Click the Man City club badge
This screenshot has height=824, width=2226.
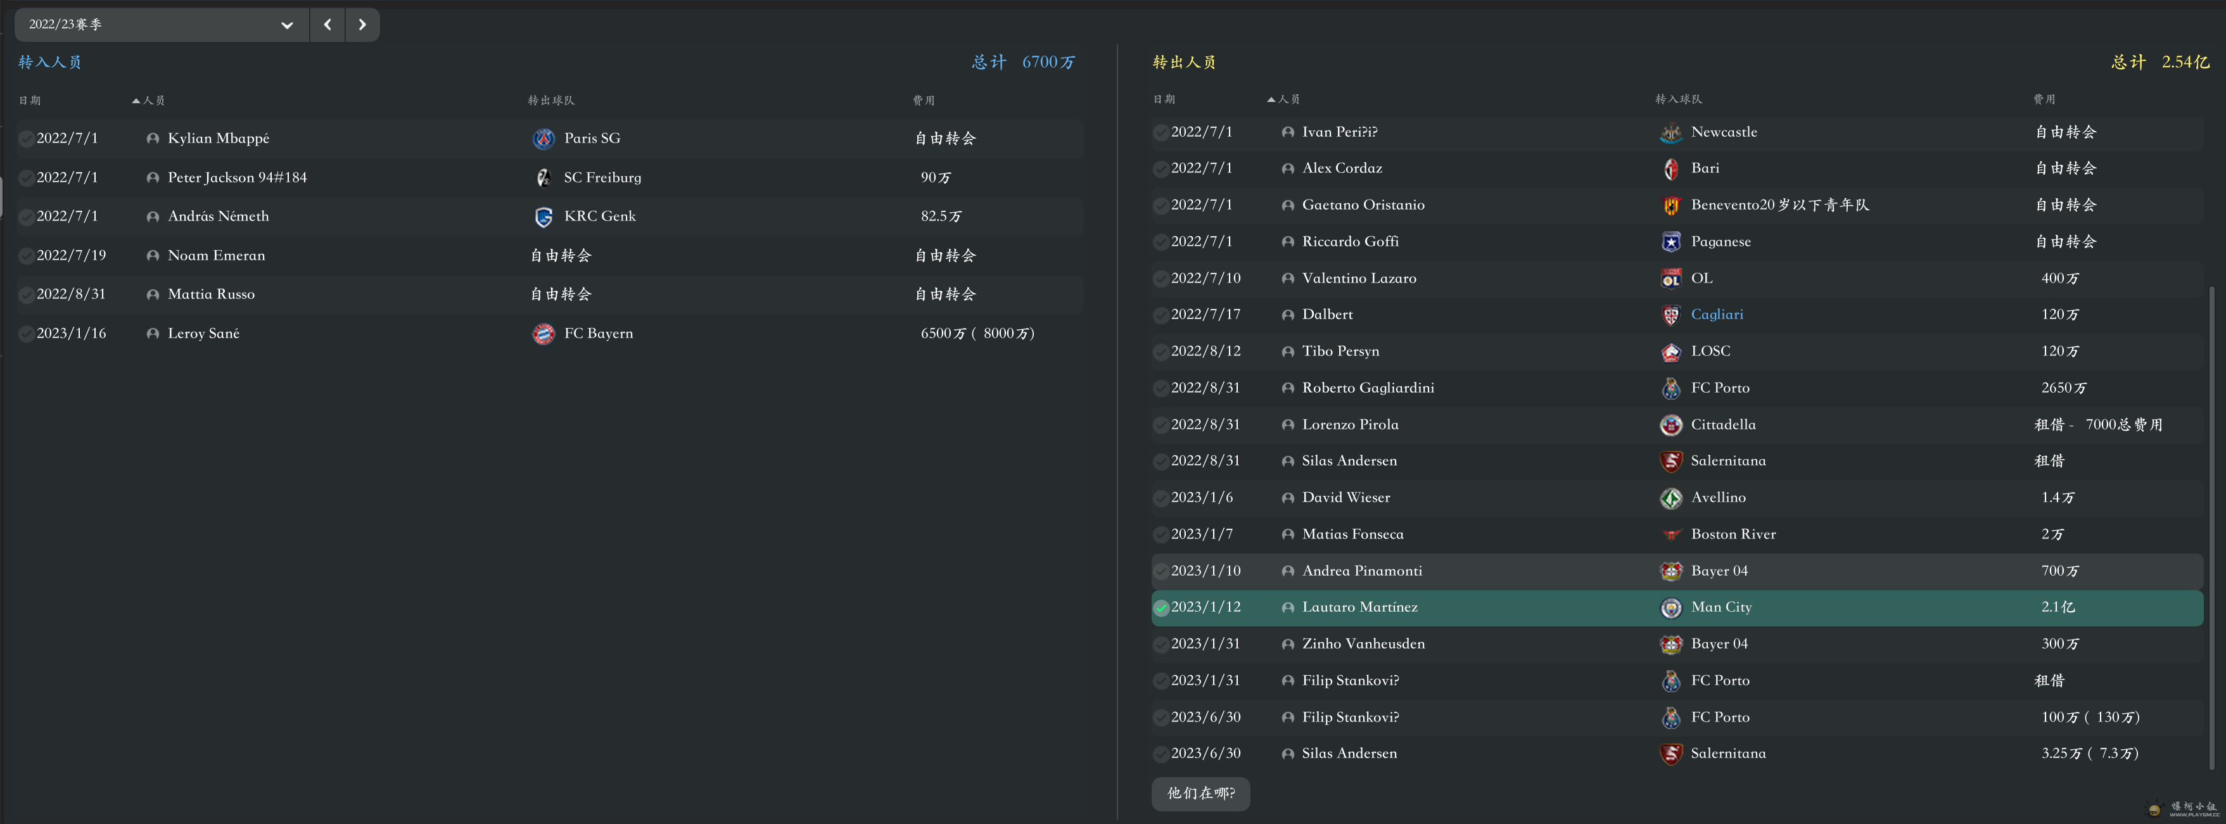coord(1670,608)
